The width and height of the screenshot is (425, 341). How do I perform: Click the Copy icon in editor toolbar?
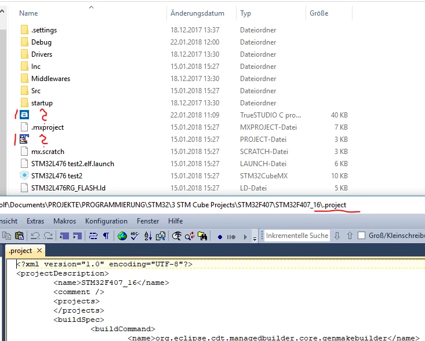6,236
